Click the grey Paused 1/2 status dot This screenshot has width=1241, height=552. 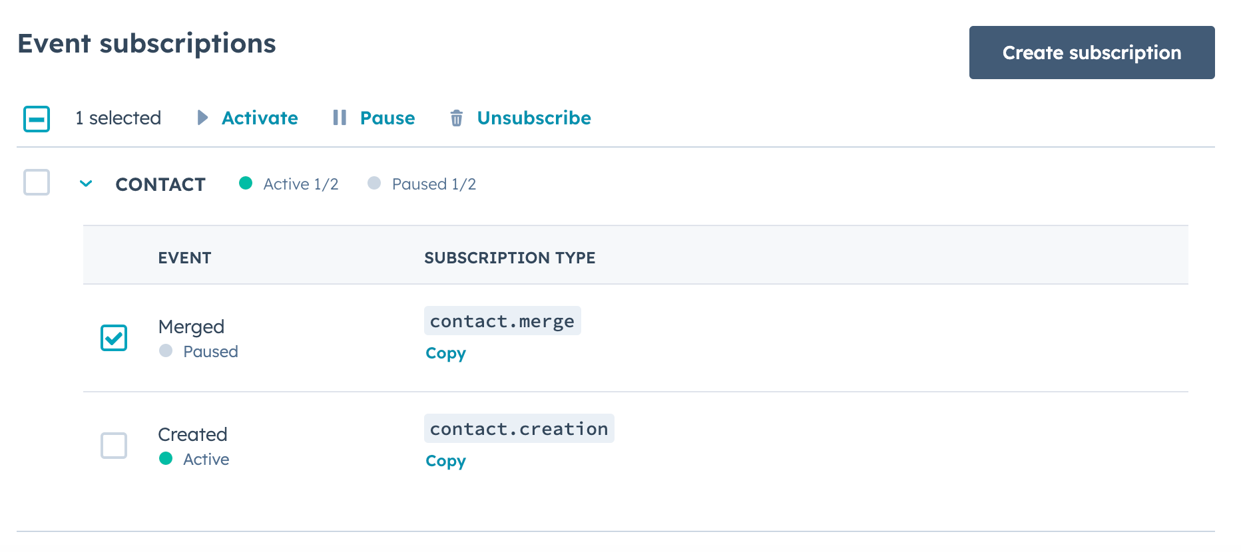(374, 184)
